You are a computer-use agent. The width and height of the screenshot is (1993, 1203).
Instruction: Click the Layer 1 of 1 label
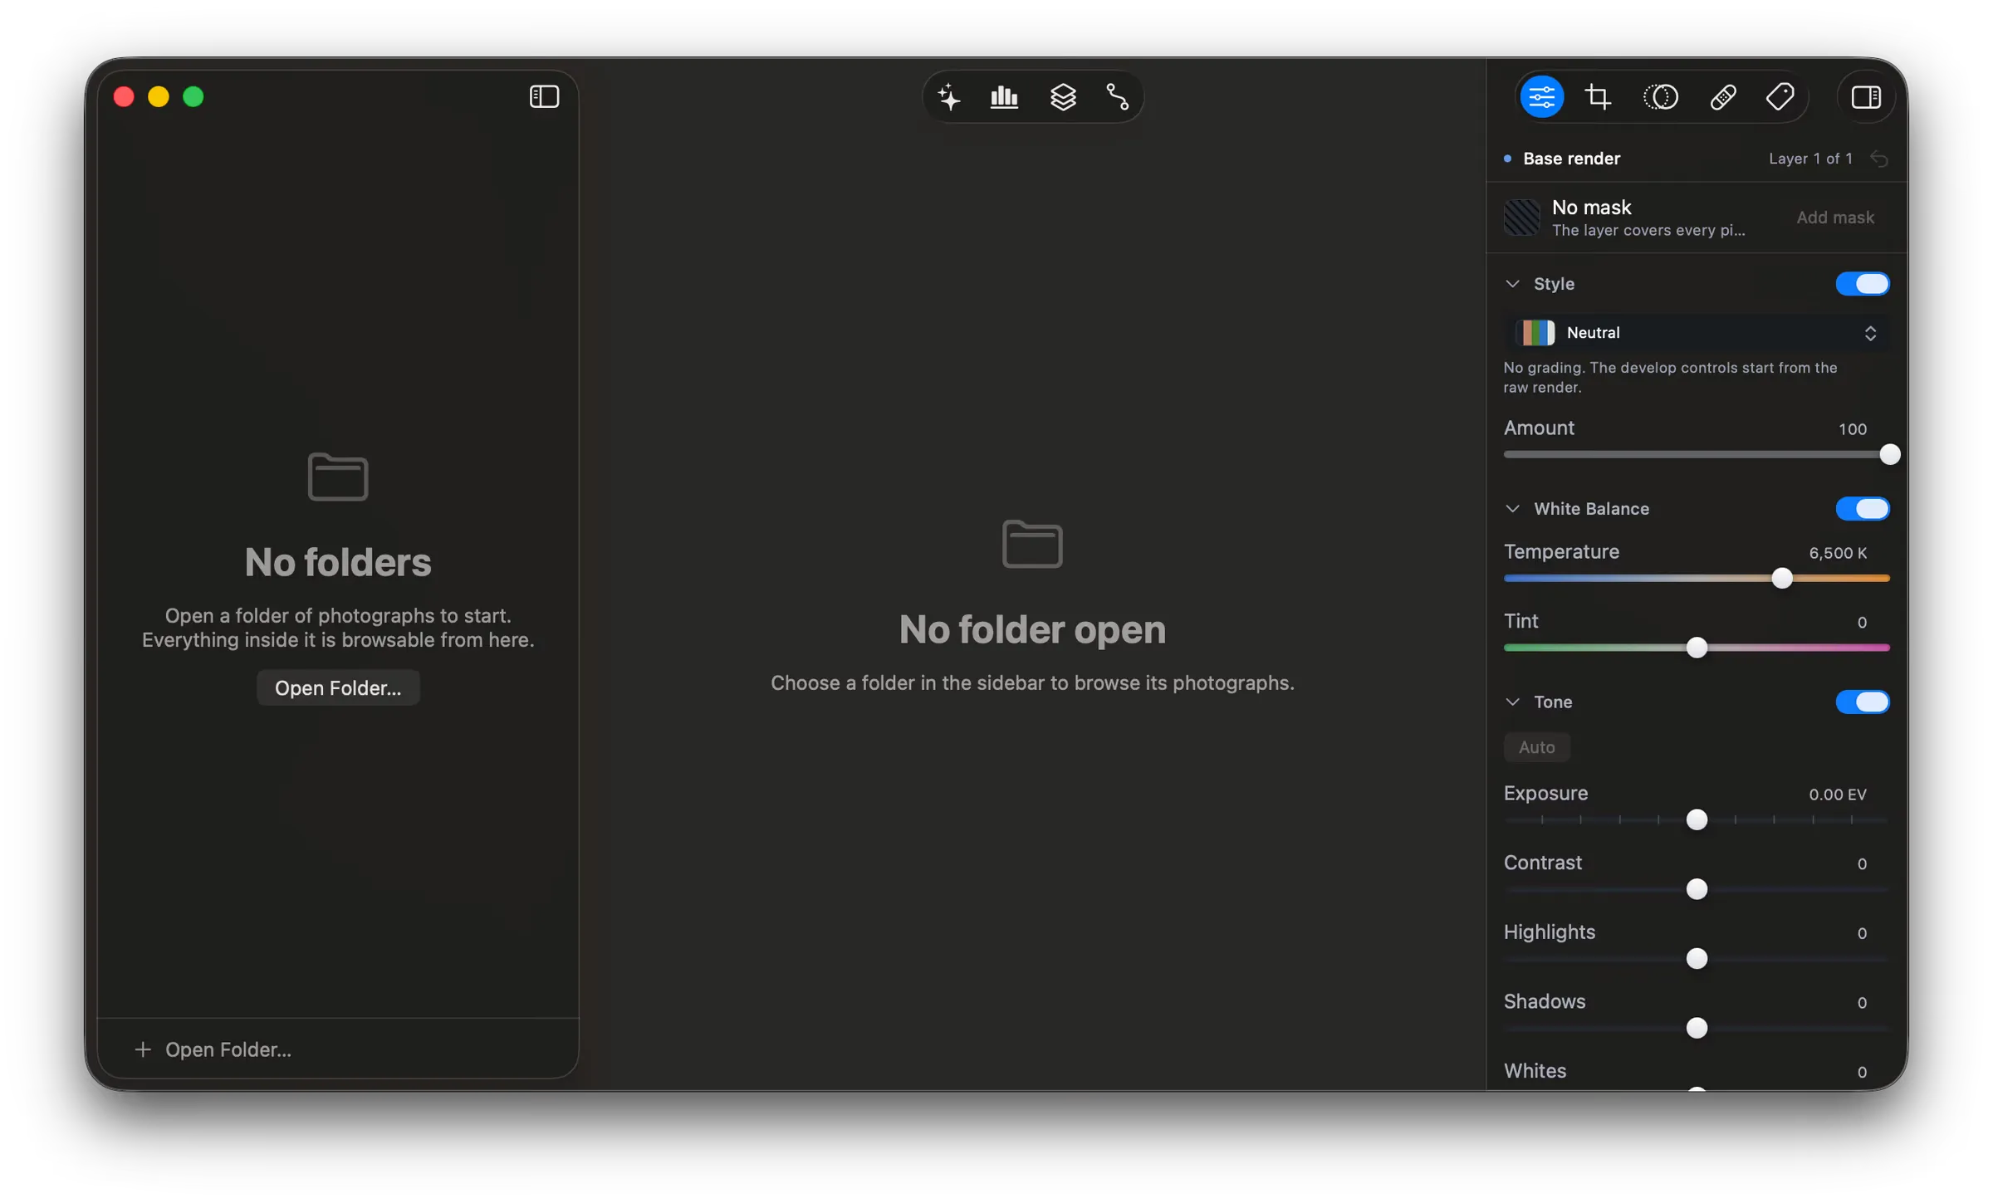[1810, 159]
